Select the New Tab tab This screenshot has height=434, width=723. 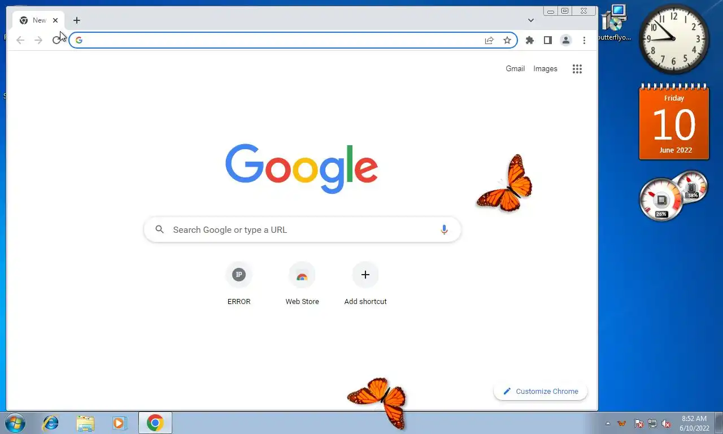tap(38, 20)
